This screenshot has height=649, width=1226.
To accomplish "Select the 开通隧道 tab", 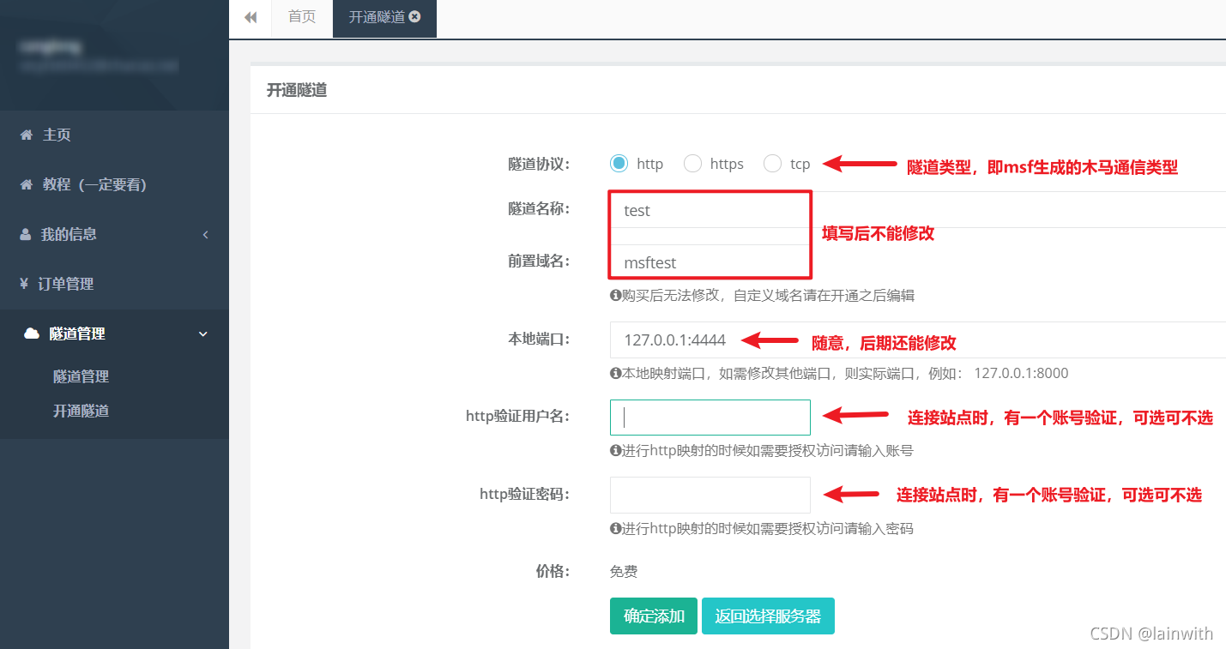I will 384,17.
